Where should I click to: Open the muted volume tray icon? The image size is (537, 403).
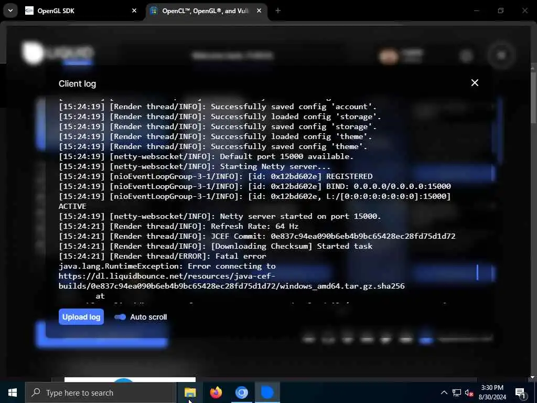pyautogui.click(x=469, y=393)
